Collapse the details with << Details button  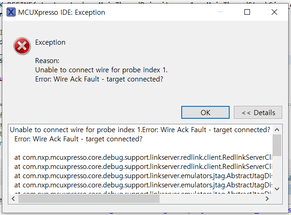[x=258, y=112]
